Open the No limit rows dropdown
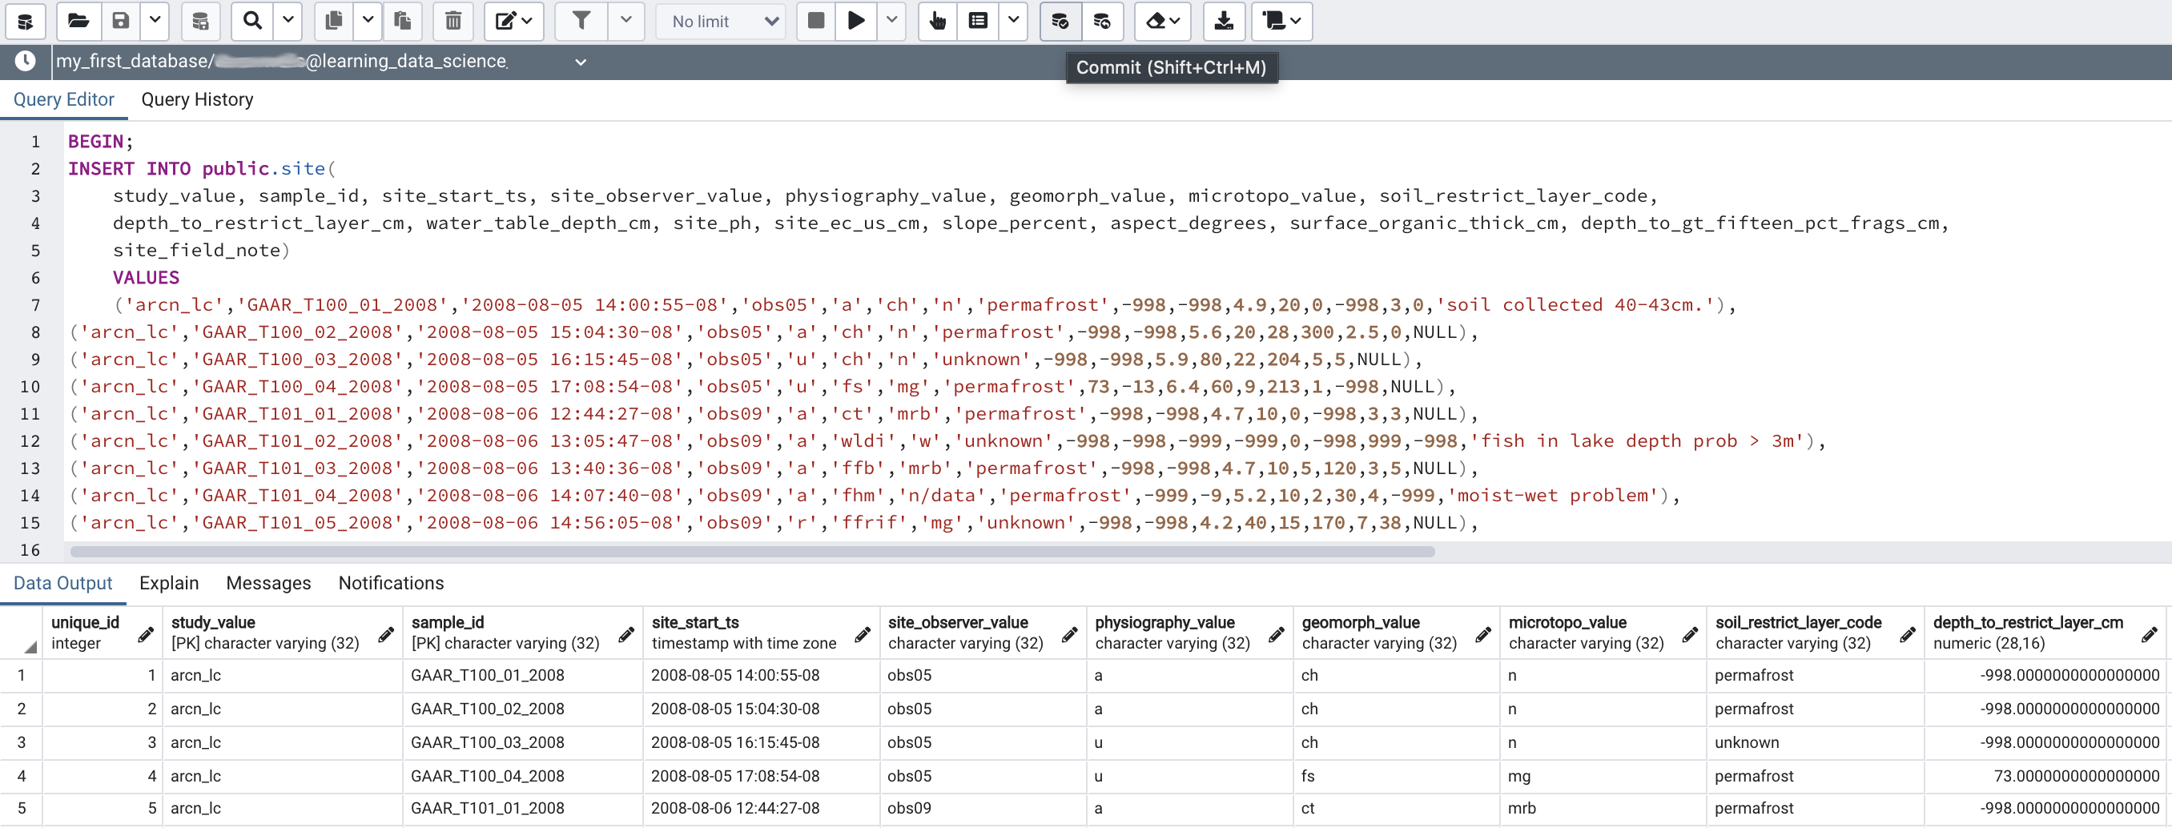 click(722, 21)
